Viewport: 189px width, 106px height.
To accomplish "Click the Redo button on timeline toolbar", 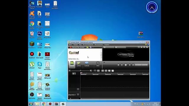I will pos(98,71).
